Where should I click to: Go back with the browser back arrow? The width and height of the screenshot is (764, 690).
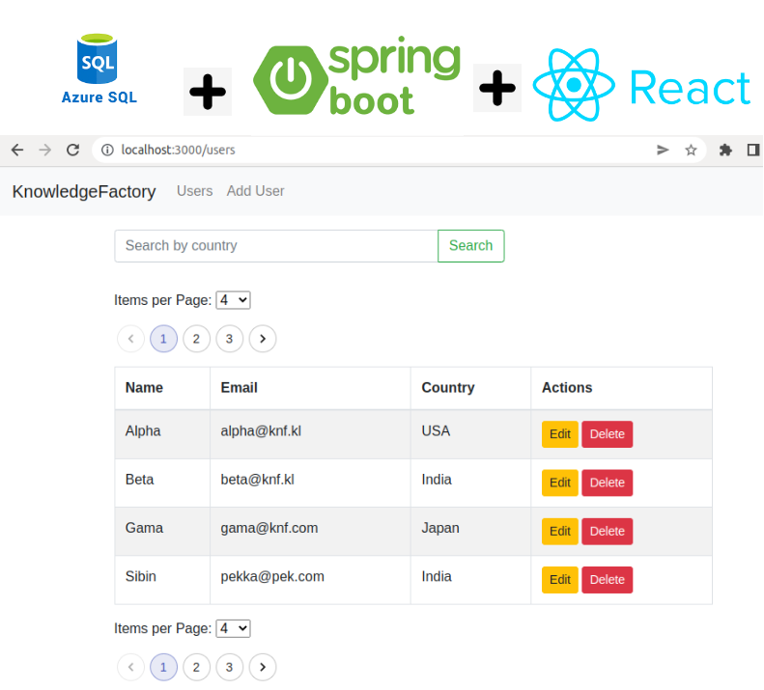[x=17, y=150]
